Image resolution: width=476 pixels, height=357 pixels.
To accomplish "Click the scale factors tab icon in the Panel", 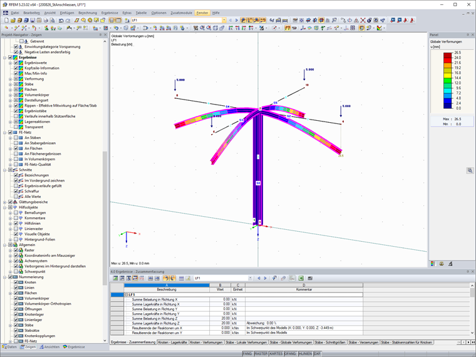I will (442, 264).
